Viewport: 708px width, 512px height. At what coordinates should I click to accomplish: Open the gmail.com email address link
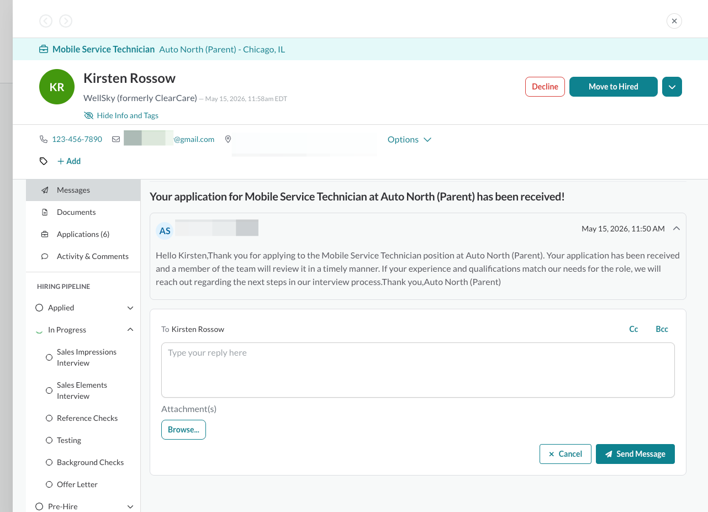(169, 139)
